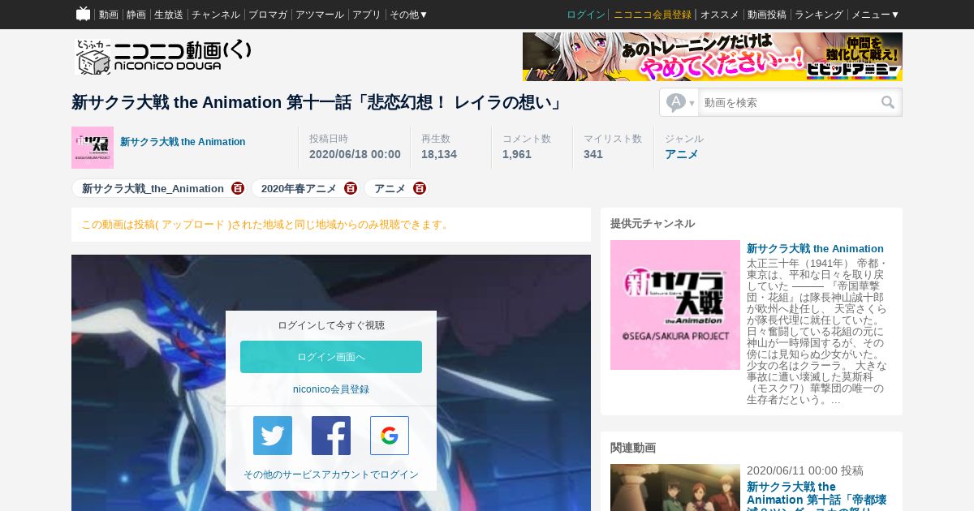Log in with Google icon
Screen dimensions: 974x511
tap(390, 436)
